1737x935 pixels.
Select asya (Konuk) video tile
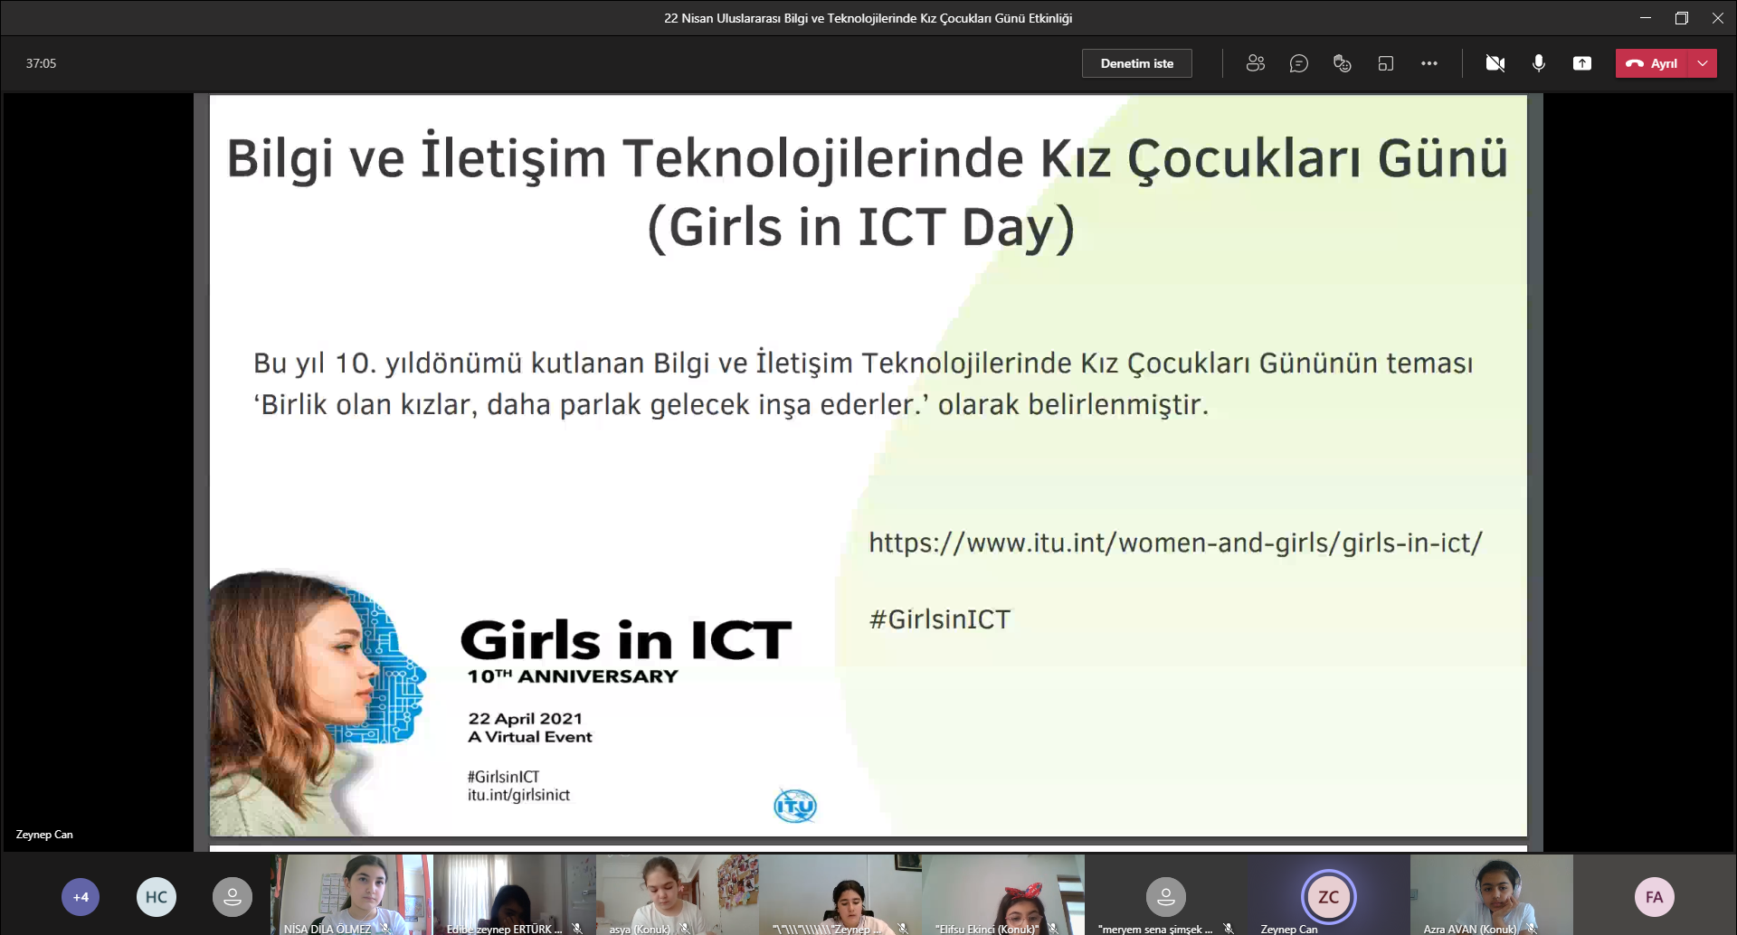click(678, 894)
